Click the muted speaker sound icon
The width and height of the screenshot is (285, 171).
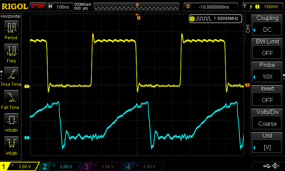pos(276,166)
